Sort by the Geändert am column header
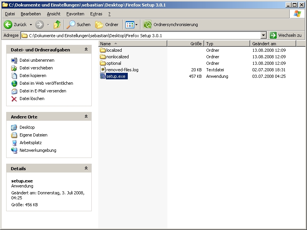This screenshot has height=230, width=307. pyautogui.click(x=273, y=44)
